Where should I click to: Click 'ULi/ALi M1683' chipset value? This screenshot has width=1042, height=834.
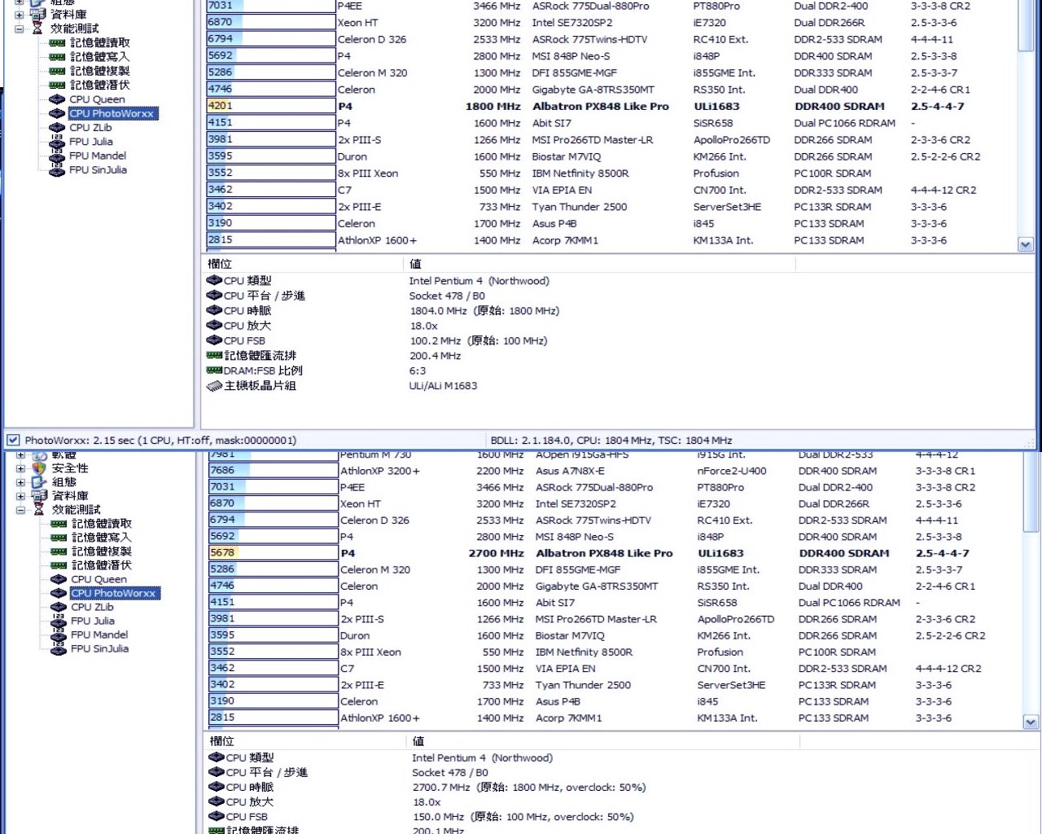click(443, 386)
